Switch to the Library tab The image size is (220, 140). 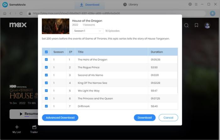130,4
